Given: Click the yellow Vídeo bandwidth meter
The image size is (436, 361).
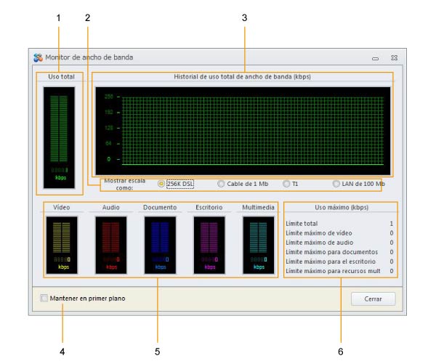Looking at the screenshot, I should [62, 245].
